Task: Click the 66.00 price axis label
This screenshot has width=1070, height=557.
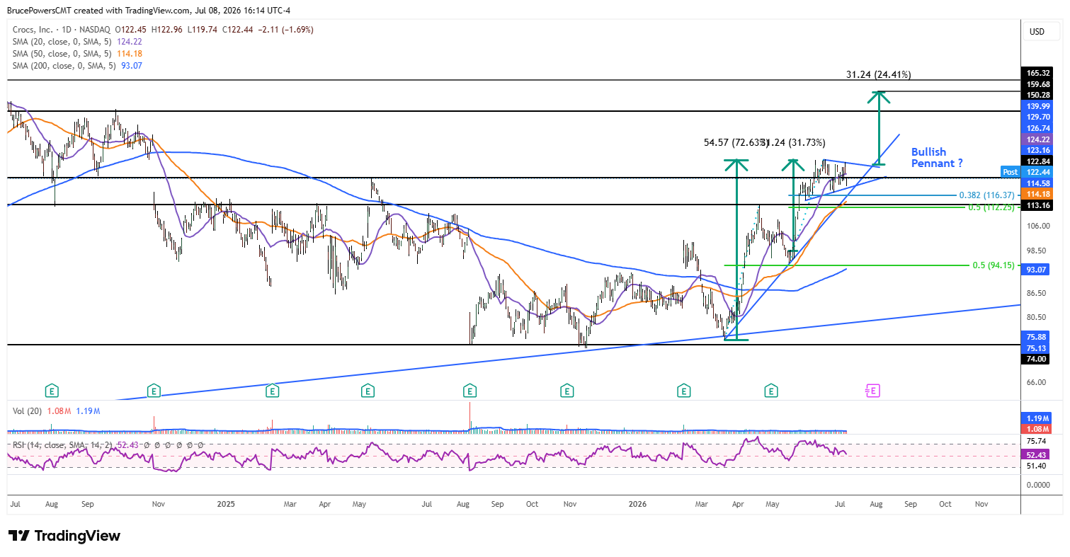Action: coord(1037,382)
